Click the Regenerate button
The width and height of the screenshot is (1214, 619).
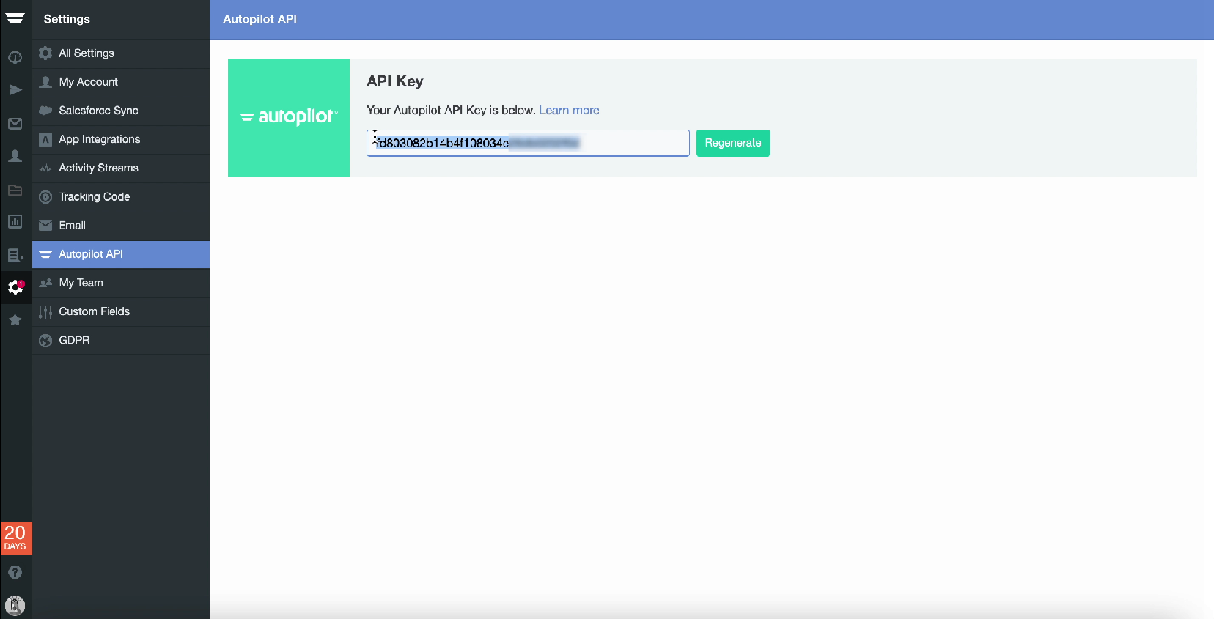(733, 143)
